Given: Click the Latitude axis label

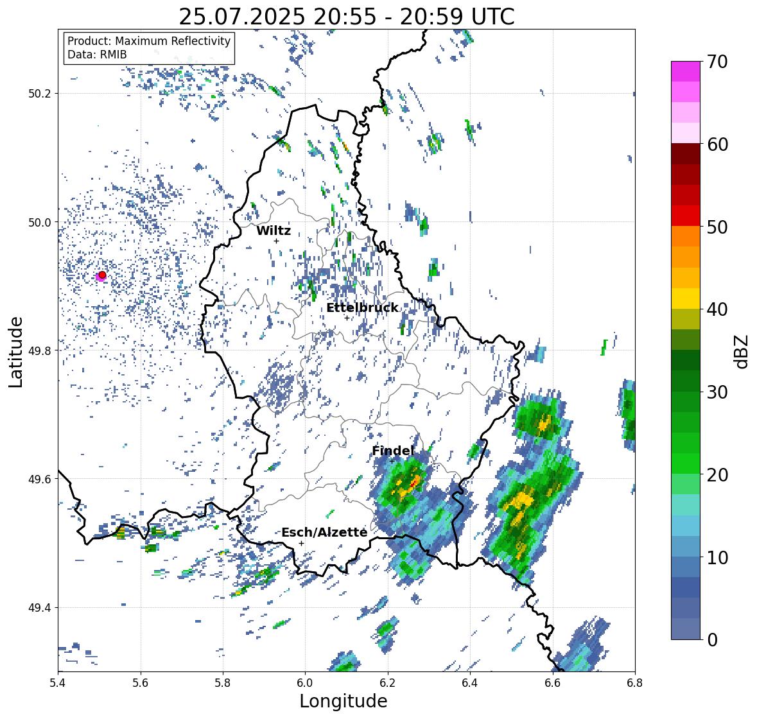Looking at the screenshot, I should (16, 352).
